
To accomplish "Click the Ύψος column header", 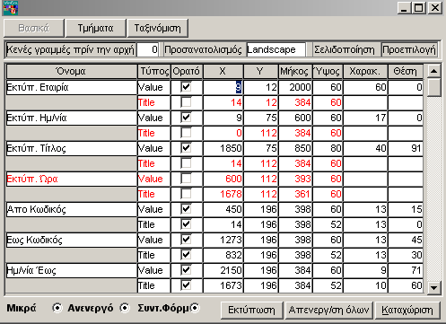I will (328, 72).
